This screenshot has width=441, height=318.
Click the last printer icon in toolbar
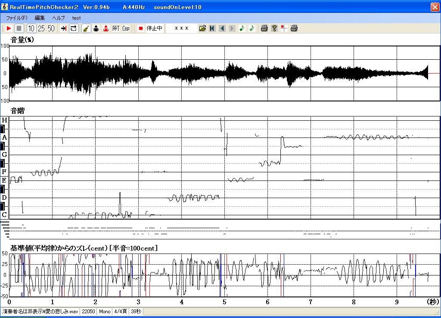[294, 28]
